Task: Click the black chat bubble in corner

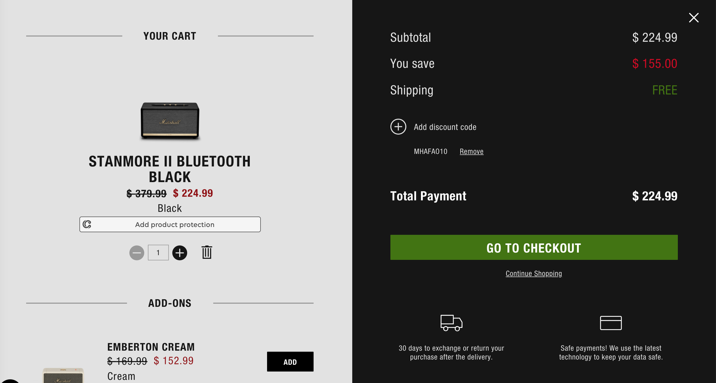Action: 9,381
